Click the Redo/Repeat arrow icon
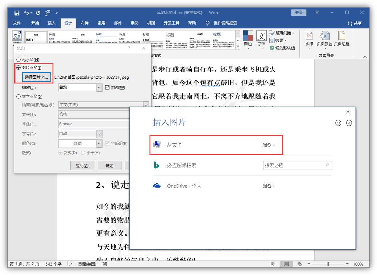This screenshot has width=377, height=275. (38, 13)
